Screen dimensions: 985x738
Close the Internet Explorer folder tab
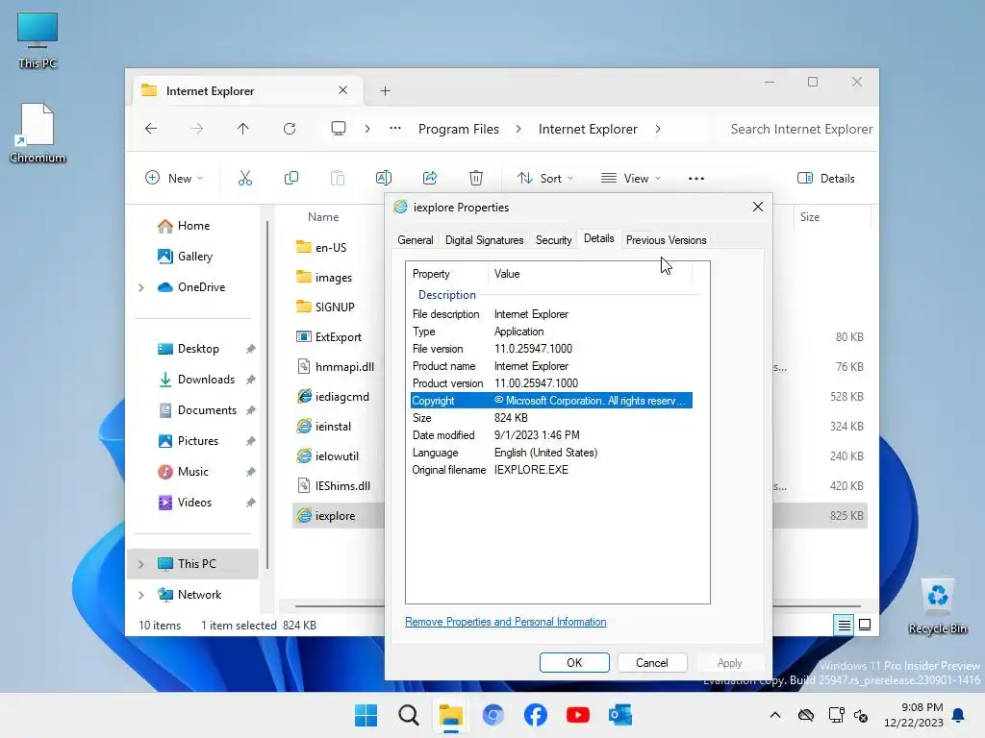click(x=343, y=90)
